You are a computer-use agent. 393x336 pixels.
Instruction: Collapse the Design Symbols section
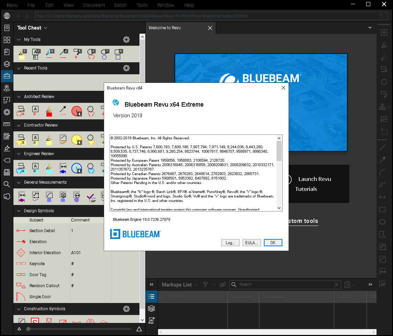click(19, 211)
